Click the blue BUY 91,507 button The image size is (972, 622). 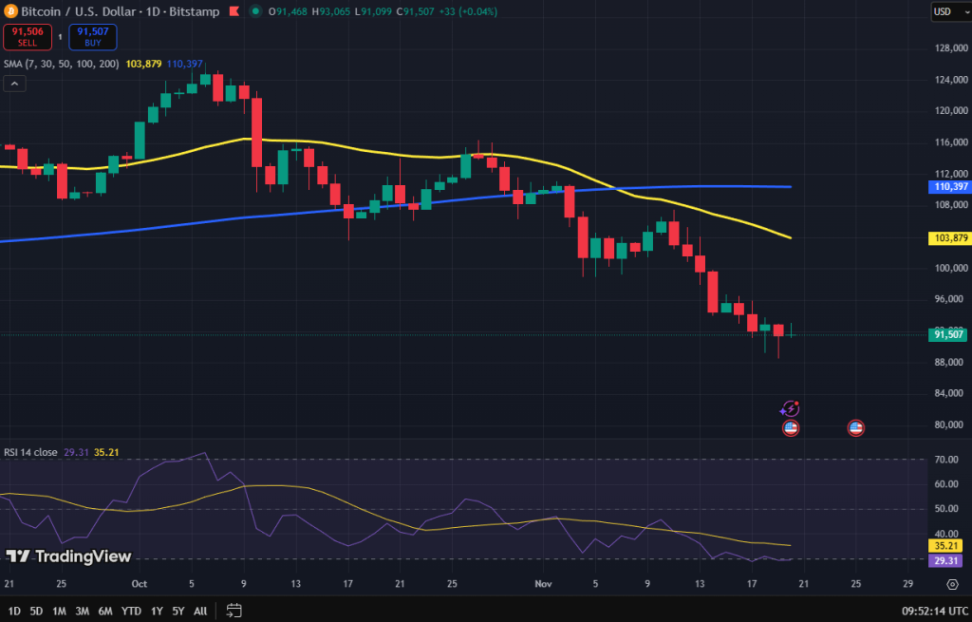tap(93, 37)
